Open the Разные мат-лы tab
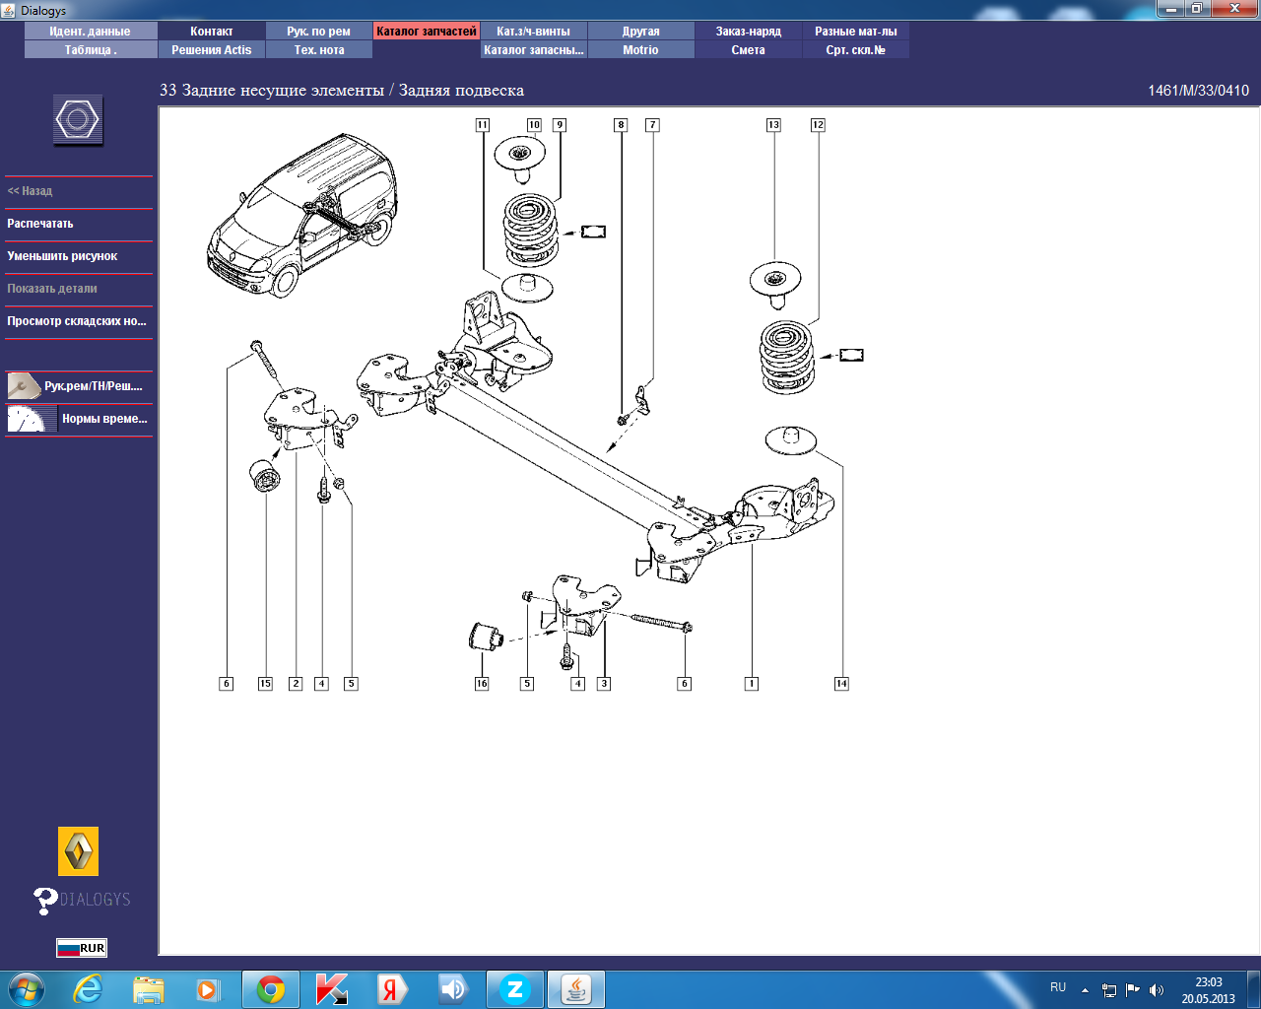1261x1009 pixels. [x=856, y=32]
